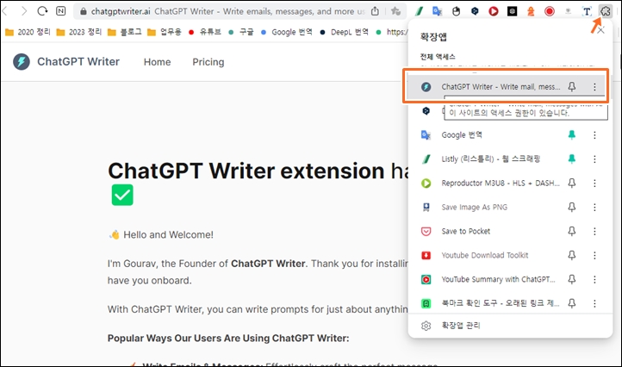Pin the Reproductor M3U8 extension
This screenshot has width=622, height=367.
(572, 183)
